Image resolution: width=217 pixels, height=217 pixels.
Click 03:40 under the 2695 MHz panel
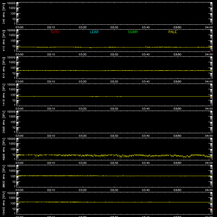(x=146, y=136)
